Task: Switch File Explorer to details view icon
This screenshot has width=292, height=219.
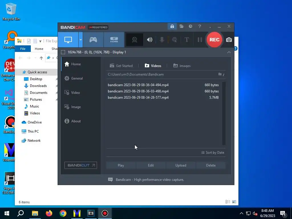Action: [228, 202]
